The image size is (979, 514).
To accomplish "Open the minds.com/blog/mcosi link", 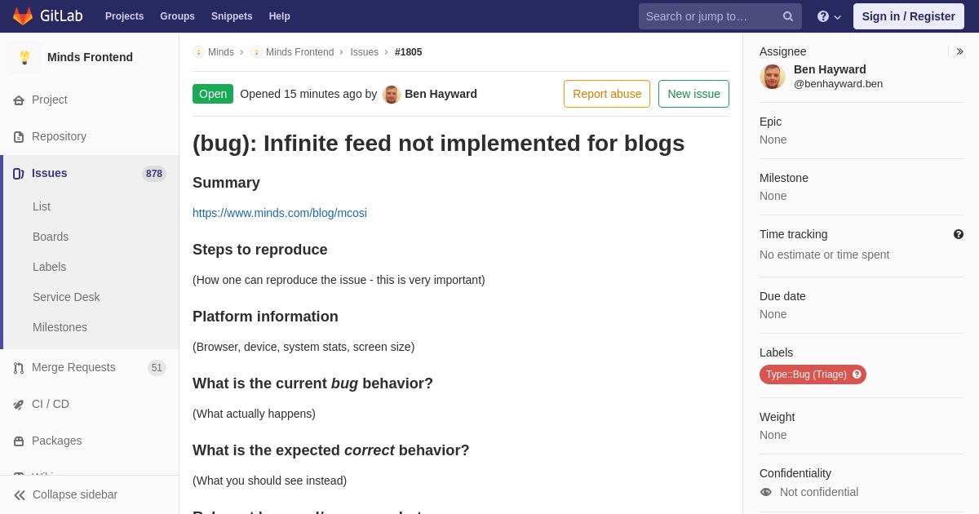I will pos(280,213).
